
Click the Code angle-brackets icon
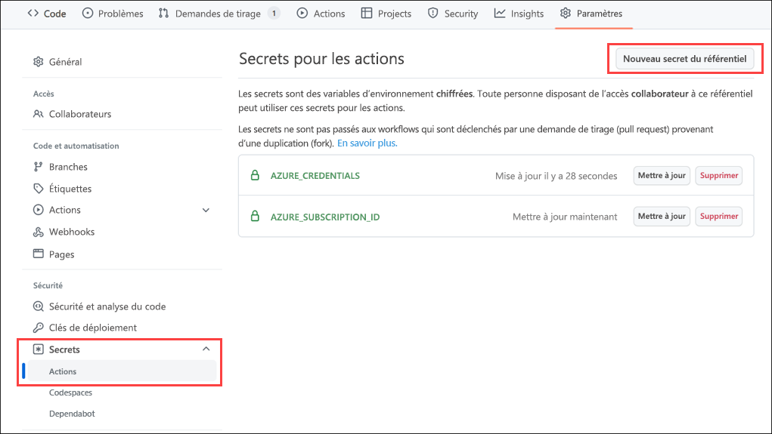pos(33,14)
